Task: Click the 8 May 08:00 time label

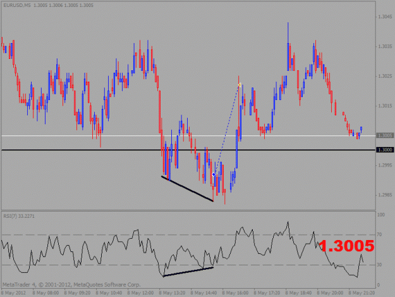Action: (46, 293)
